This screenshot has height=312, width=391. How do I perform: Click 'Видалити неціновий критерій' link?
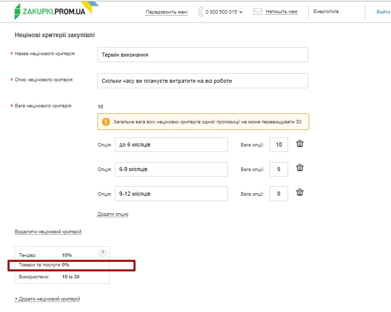48,232
